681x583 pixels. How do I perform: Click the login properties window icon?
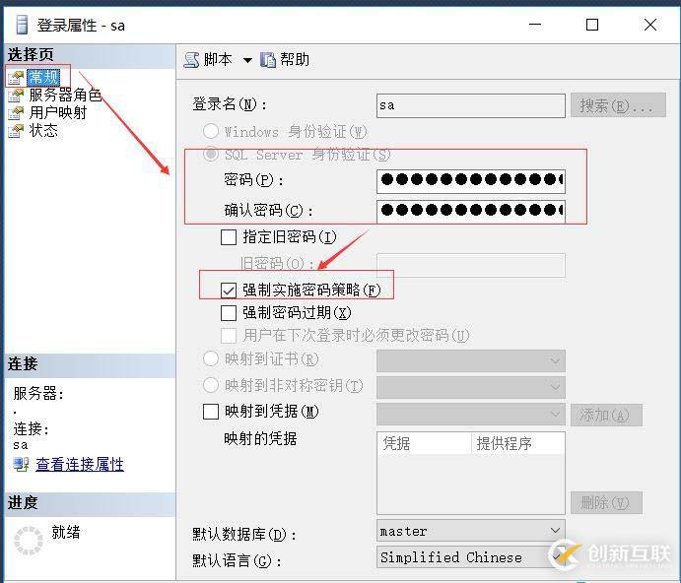22,25
